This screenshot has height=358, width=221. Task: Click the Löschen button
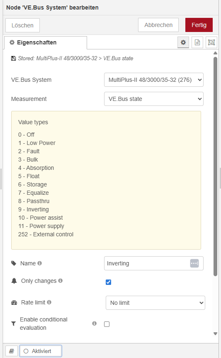point(22,25)
